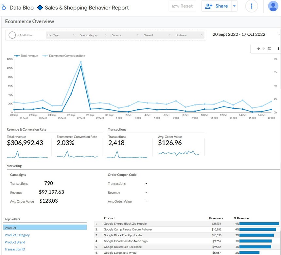Expand the User Type filter dropdown
Screen dimensions: 281x255
(x=61, y=35)
